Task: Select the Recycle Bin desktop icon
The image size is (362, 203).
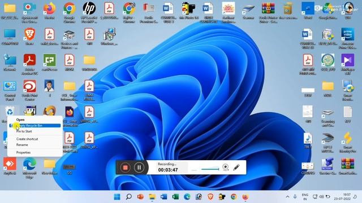Action: click(10, 112)
